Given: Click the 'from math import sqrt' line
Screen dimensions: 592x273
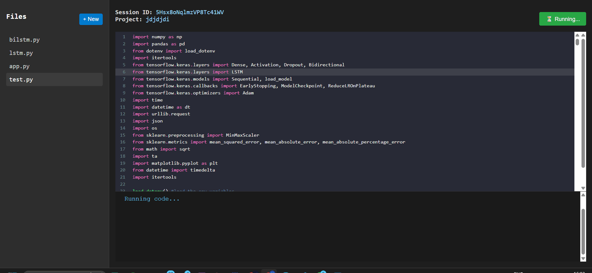Looking at the screenshot, I should (161, 149).
